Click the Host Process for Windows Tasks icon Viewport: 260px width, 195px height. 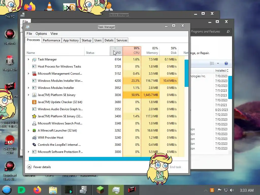point(34,67)
